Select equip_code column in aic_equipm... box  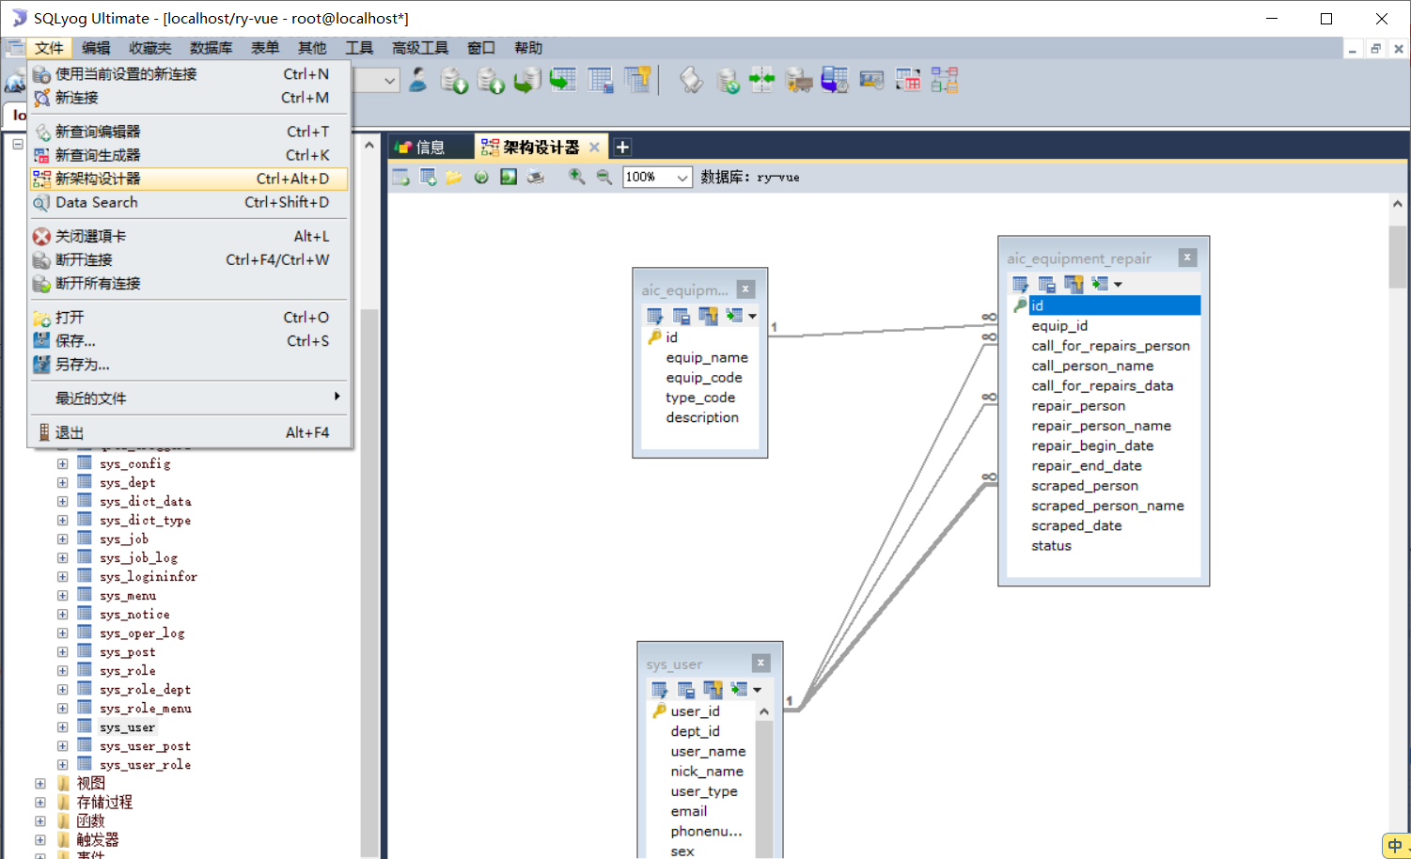coord(704,378)
